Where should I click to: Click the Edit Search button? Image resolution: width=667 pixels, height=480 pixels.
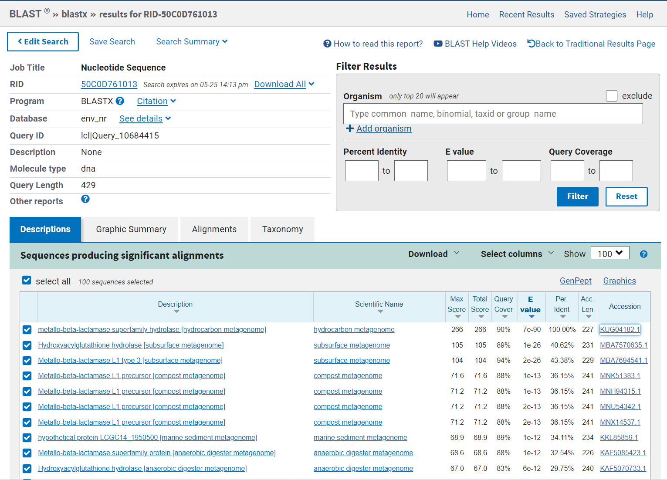[x=43, y=41]
